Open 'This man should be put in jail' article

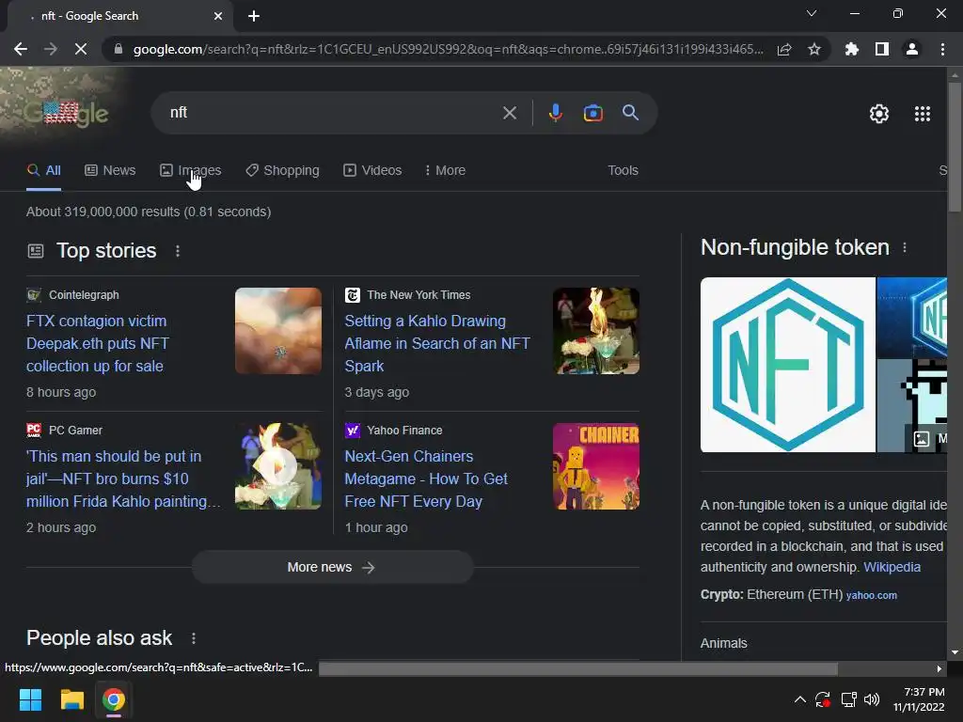coord(123,479)
